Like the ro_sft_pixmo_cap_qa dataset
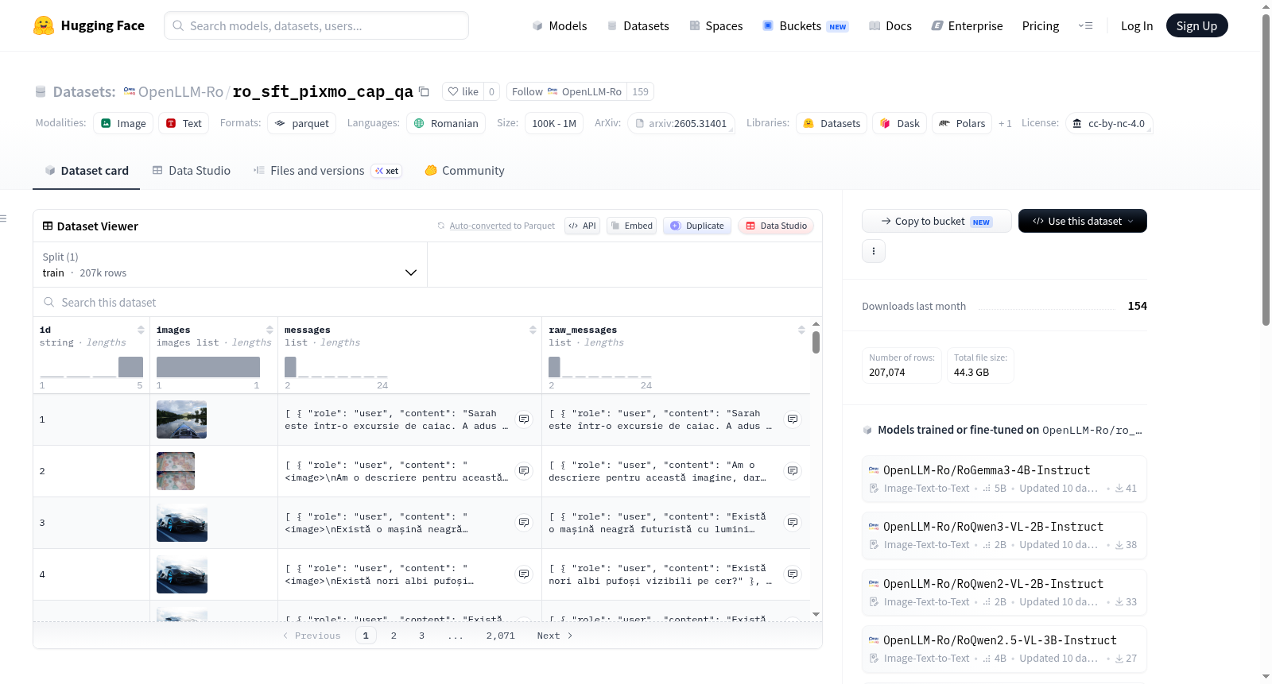Image resolution: width=1272 pixels, height=684 pixels. click(463, 91)
